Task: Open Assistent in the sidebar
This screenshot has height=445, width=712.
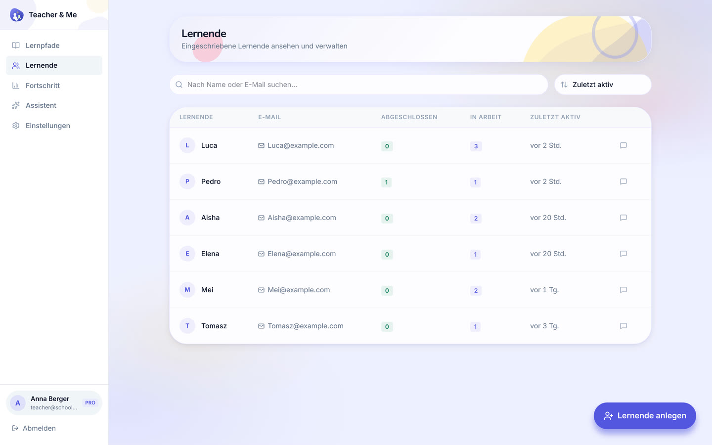Action: [x=54, y=105]
